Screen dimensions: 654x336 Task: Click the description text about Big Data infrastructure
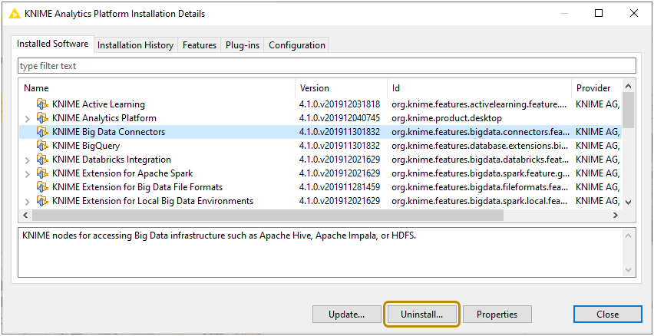click(220, 236)
